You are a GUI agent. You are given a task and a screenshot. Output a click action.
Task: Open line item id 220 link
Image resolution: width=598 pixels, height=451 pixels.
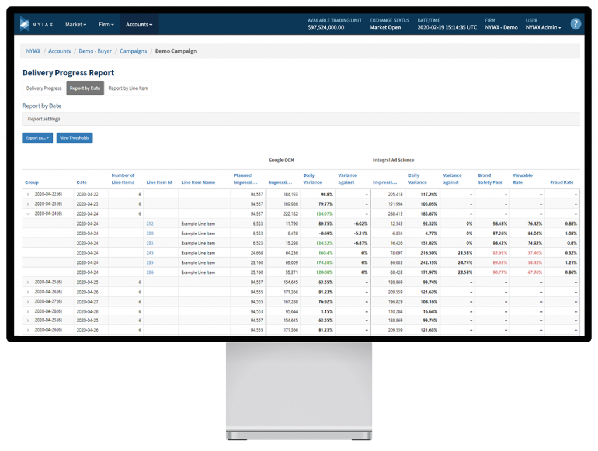pyautogui.click(x=150, y=234)
